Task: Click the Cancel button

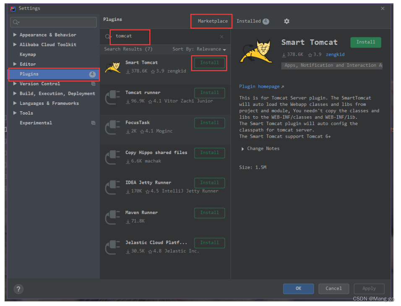Action: (x=333, y=289)
